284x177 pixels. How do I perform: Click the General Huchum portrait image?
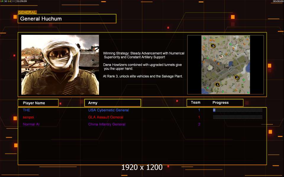tap(60, 65)
